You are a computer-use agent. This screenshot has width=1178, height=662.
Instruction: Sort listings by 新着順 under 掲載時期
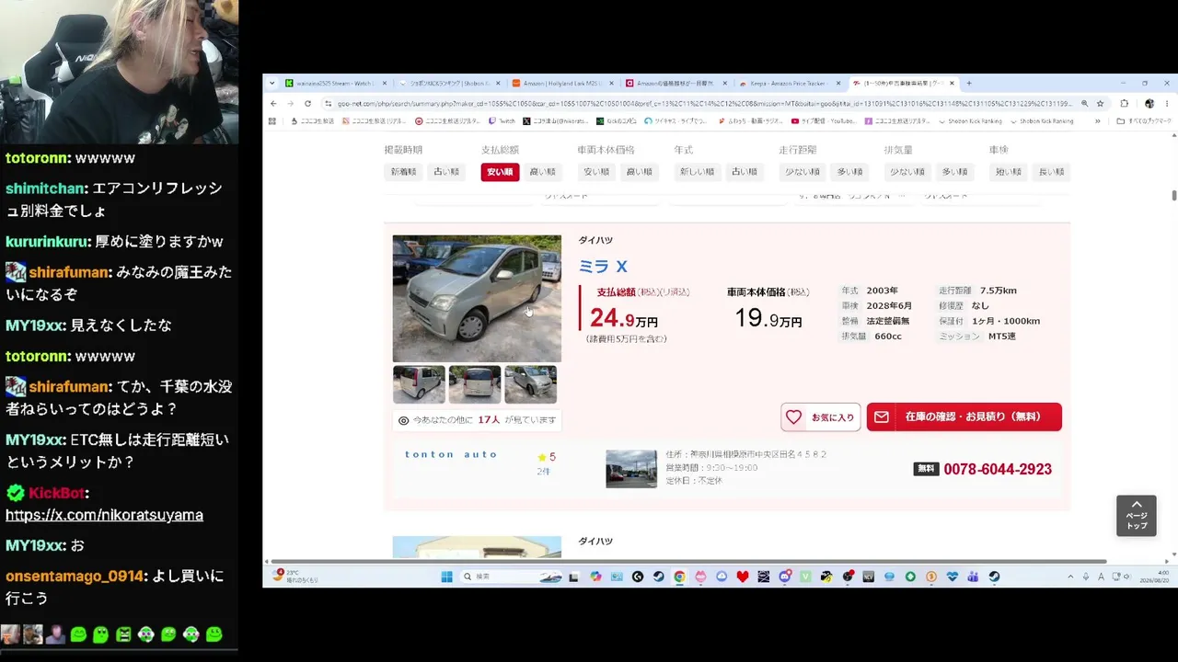pos(403,172)
